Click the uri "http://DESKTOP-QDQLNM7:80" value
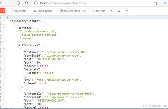 tap(57, 80)
